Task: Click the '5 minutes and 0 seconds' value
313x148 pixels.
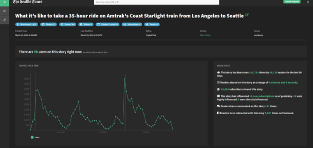Action: [x=283, y=83]
